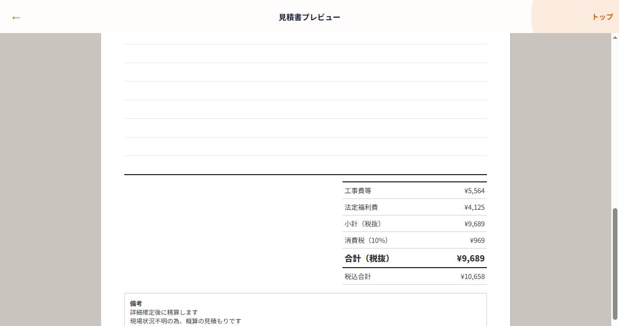The height and width of the screenshot is (326, 619).
Task: Click the back arrow icon
Action: tap(16, 18)
